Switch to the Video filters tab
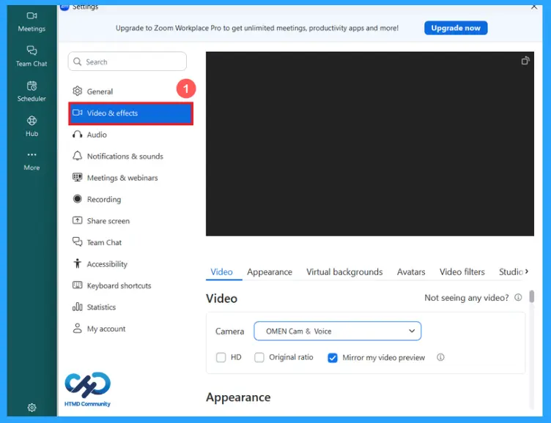 pyautogui.click(x=462, y=272)
